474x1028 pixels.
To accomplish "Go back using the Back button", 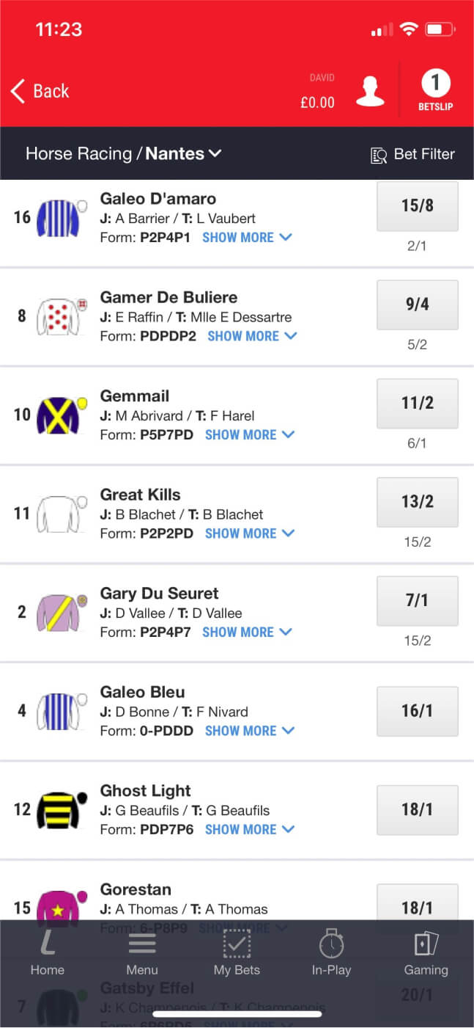I will [x=40, y=91].
